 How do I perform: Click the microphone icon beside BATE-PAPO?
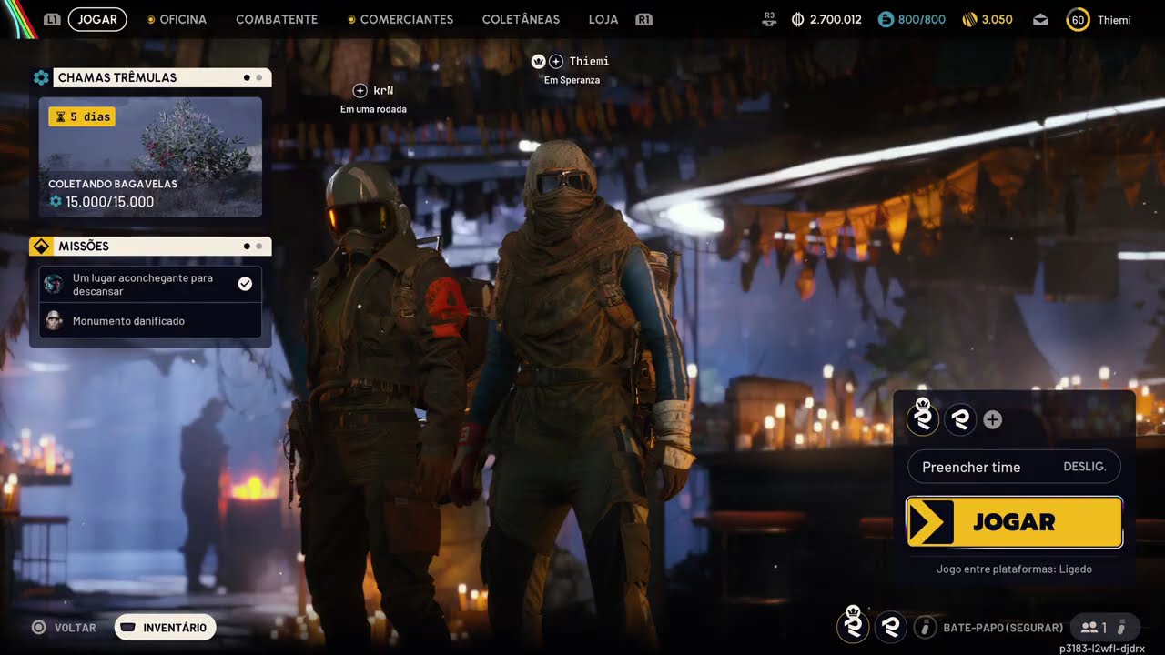point(925,627)
